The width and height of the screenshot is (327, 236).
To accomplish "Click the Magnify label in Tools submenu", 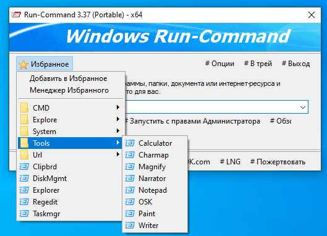I will (x=152, y=167).
